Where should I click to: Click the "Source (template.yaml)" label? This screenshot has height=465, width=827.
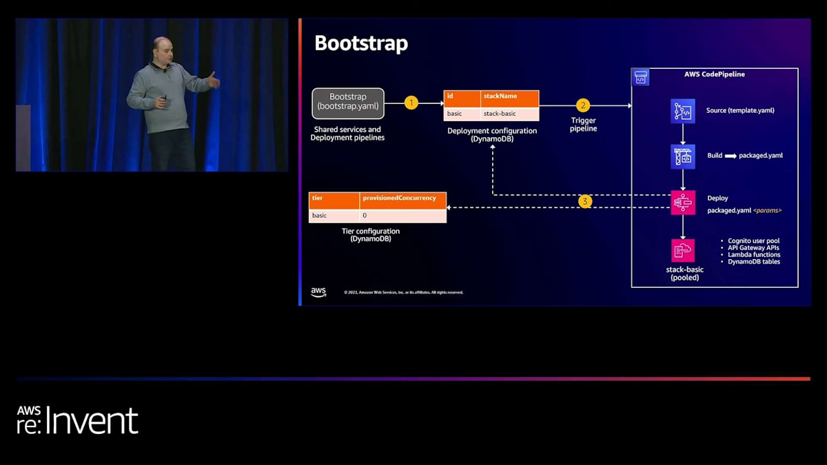click(740, 110)
